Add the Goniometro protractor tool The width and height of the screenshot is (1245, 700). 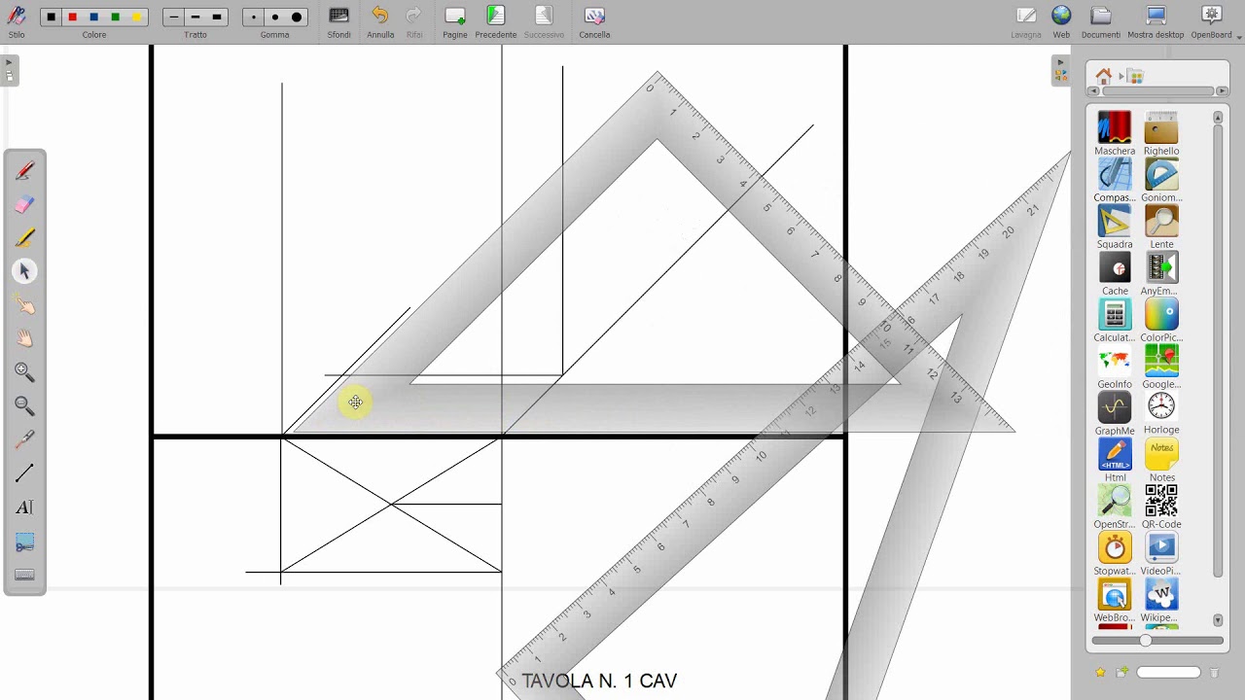1161,180
